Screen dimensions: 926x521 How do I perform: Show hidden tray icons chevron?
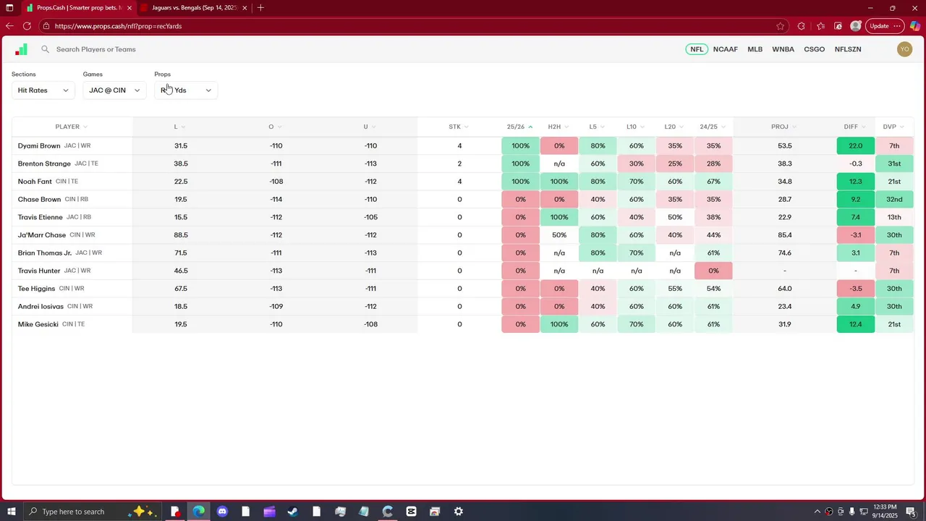(817, 512)
